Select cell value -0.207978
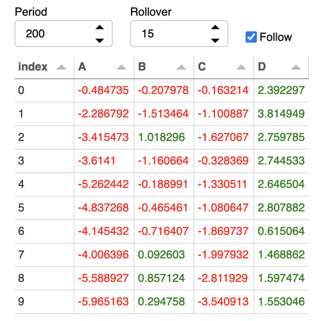Viewport: 321px width, 321px height. click(x=163, y=90)
